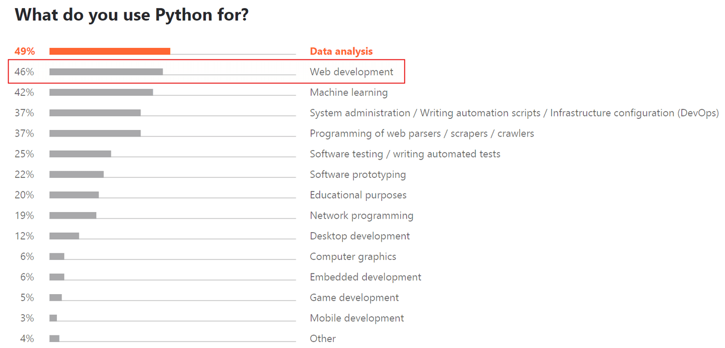The image size is (725, 348).
Task: Click the Desktop development bar
Action: click(x=64, y=236)
